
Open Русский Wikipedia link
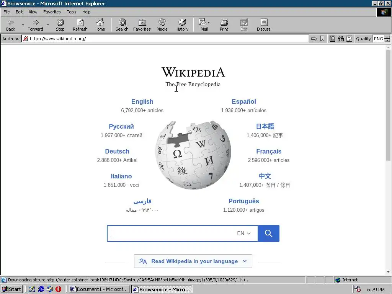point(121,126)
